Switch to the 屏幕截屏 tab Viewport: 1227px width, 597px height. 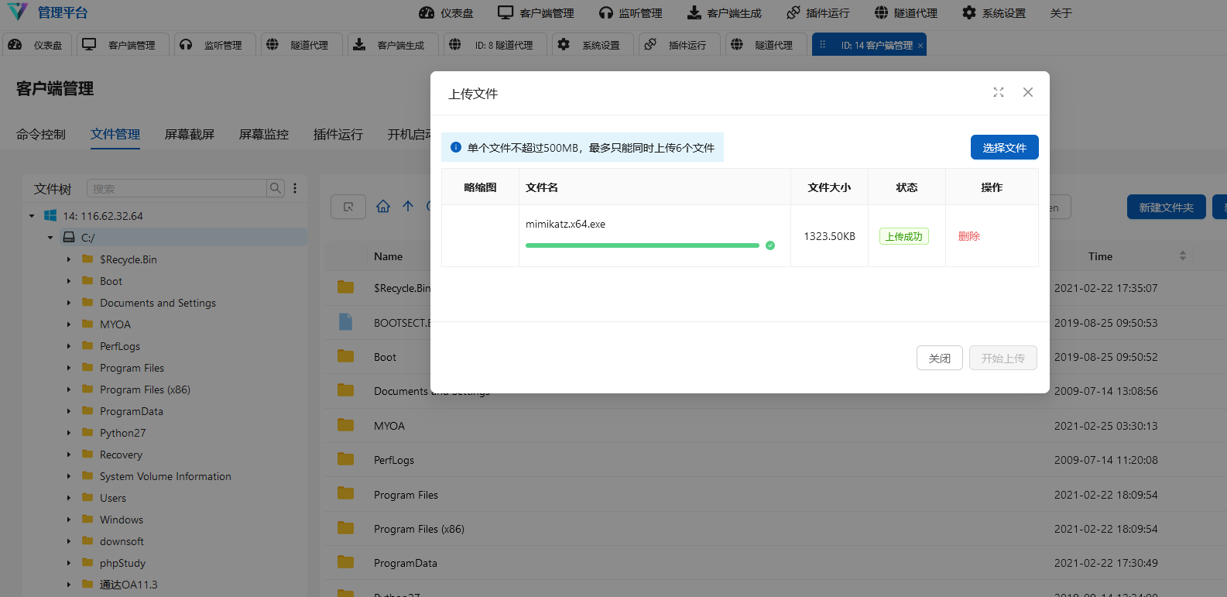189,135
